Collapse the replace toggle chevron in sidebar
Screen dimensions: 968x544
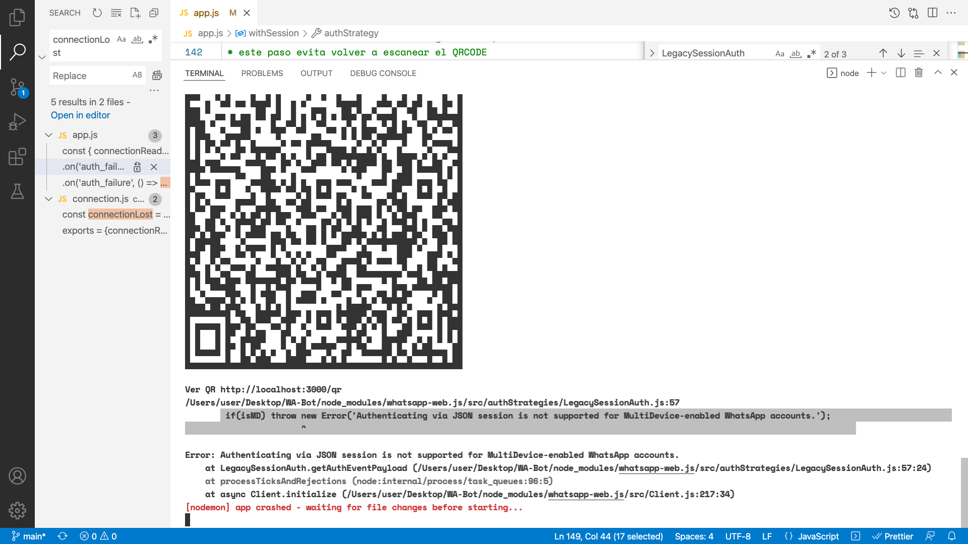(x=42, y=57)
